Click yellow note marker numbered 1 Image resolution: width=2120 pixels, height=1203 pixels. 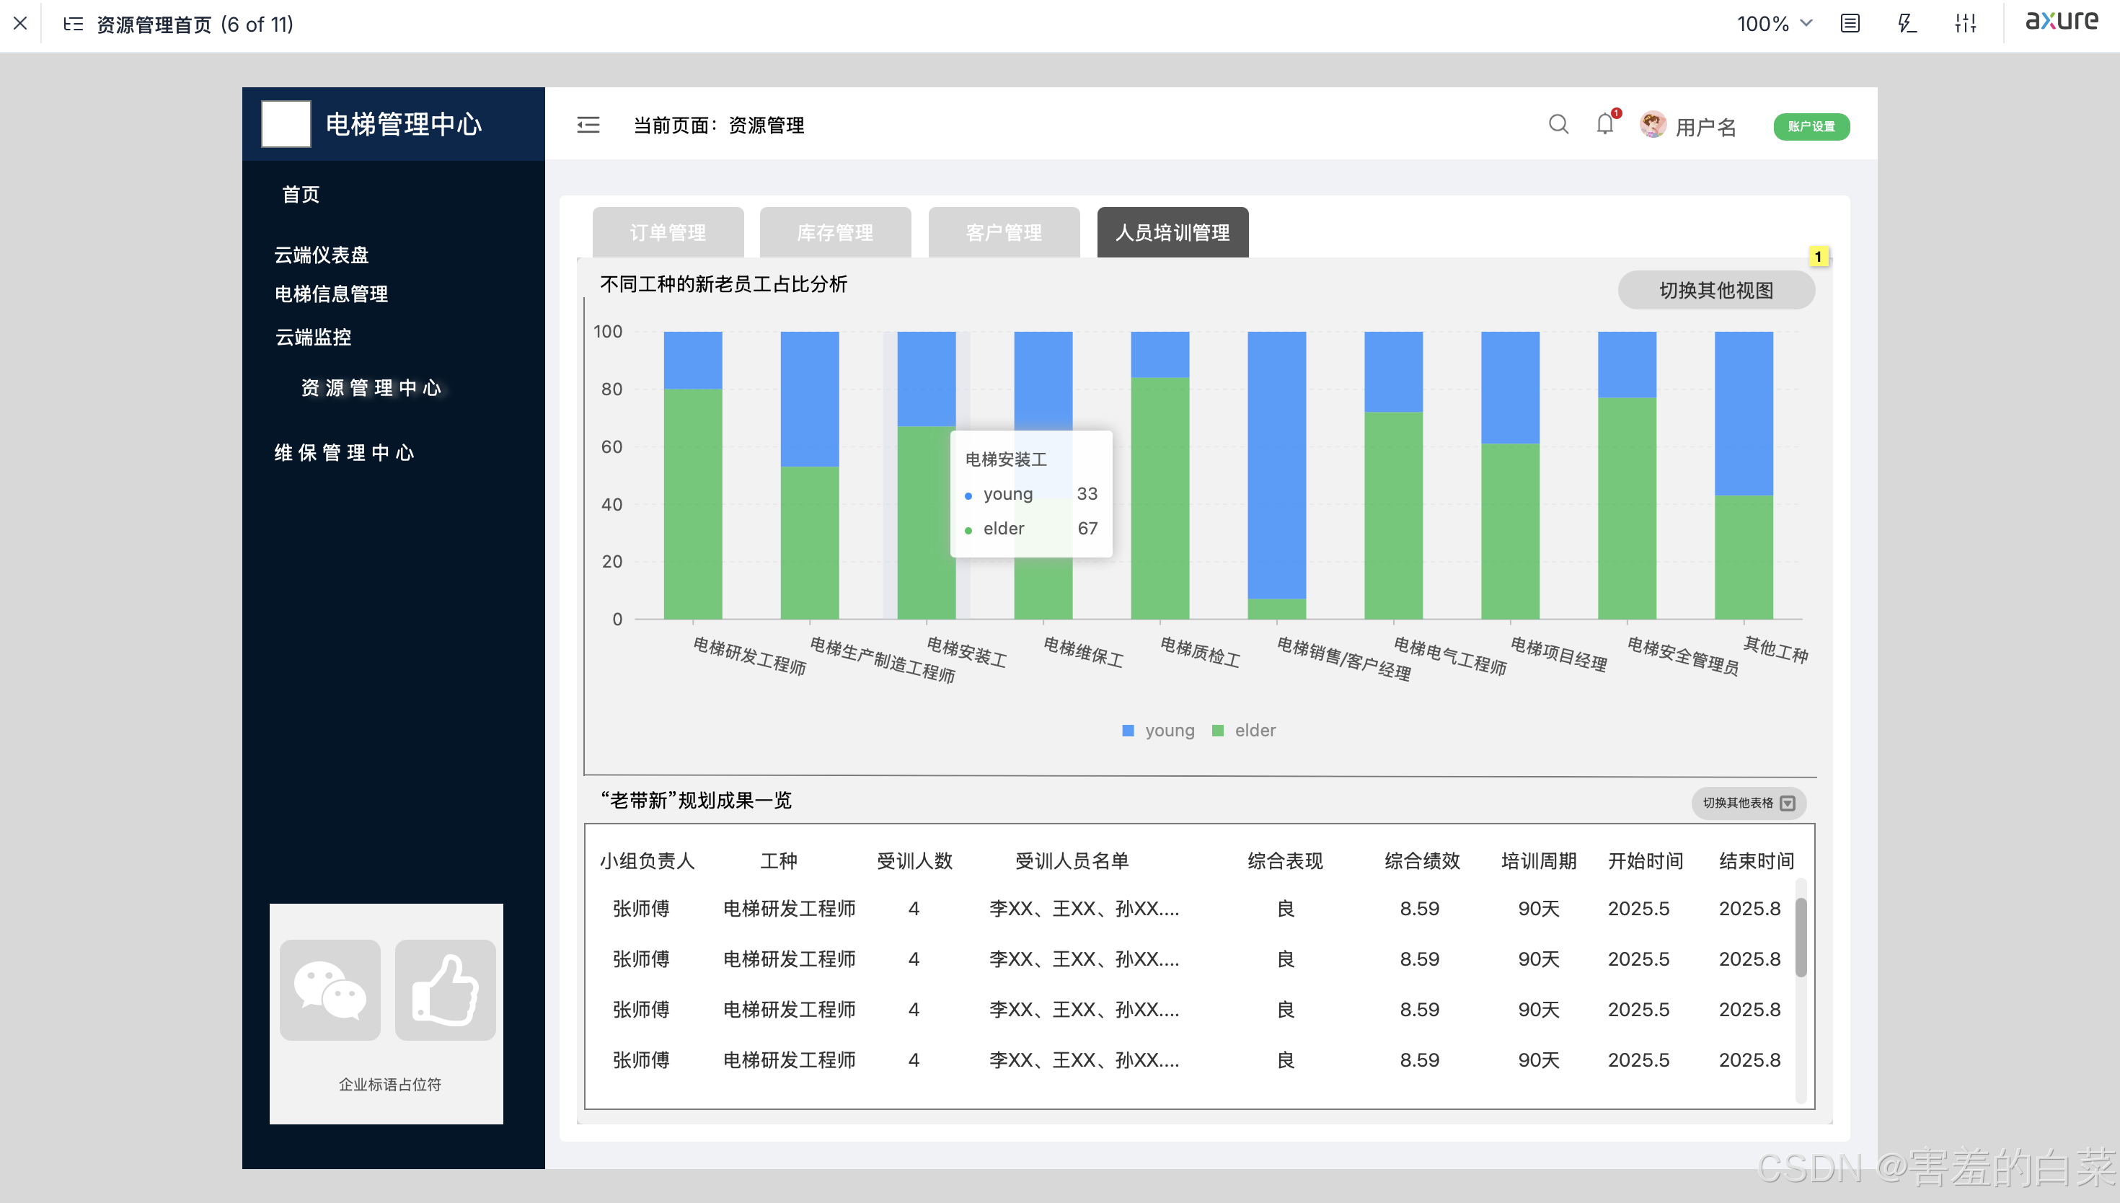click(x=1818, y=257)
